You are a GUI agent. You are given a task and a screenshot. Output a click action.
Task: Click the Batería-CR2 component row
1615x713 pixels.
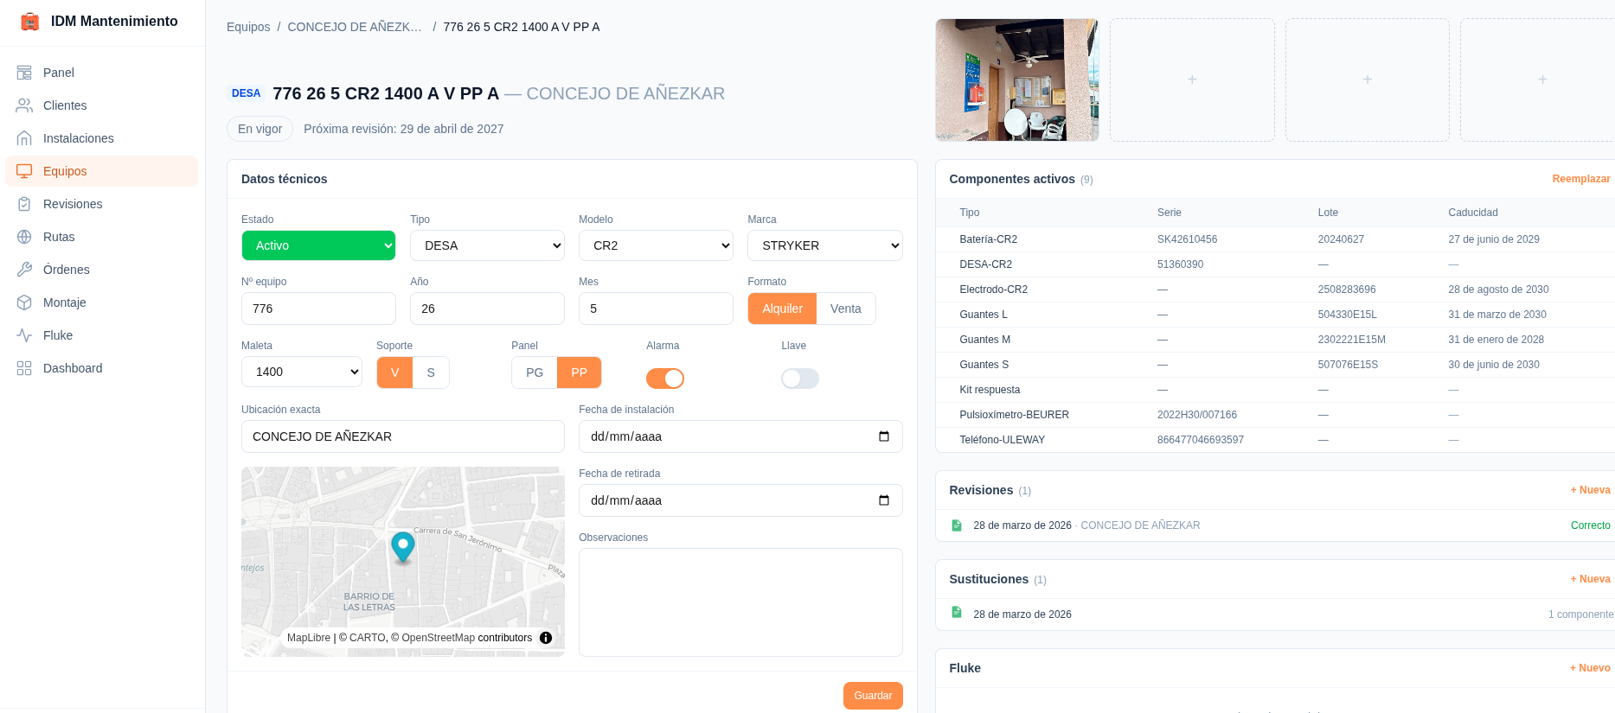[x=1275, y=239]
